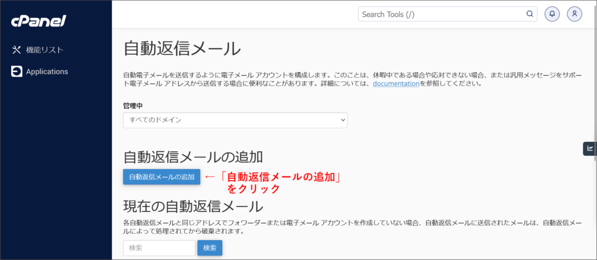This screenshot has width=597, height=260.
Task: Open the Applications sidebar text label
Action: [x=47, y=72]
